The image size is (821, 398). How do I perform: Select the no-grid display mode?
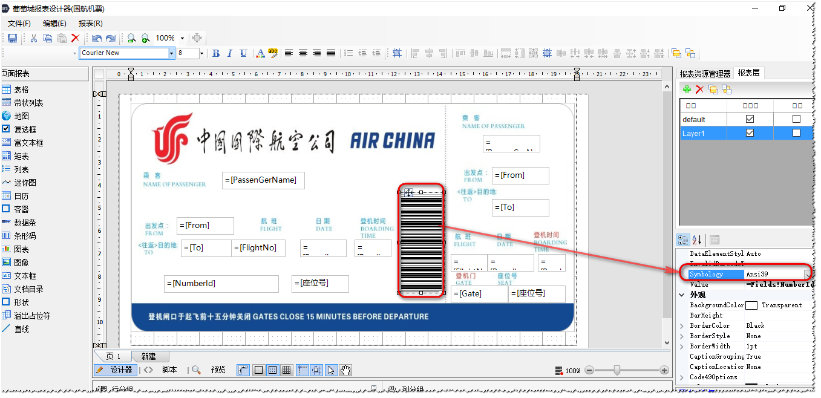pos(258,370)
